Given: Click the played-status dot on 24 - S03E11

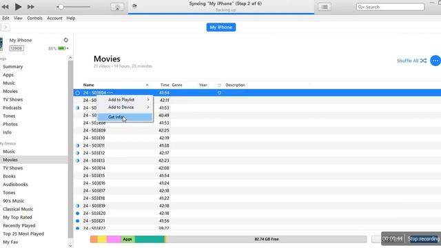Looking at the screenshot, I should 78,145.
